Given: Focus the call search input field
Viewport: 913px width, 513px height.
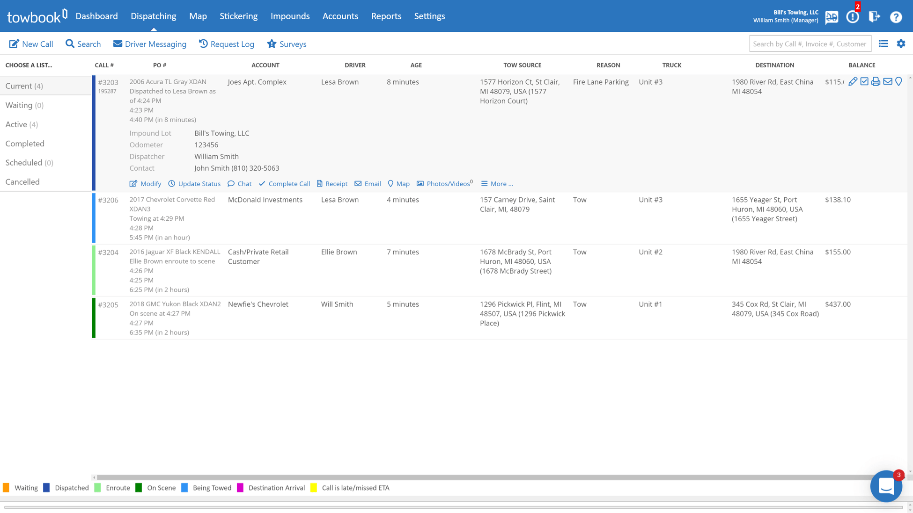Looking at the screenshot, I should pos(810,44).
